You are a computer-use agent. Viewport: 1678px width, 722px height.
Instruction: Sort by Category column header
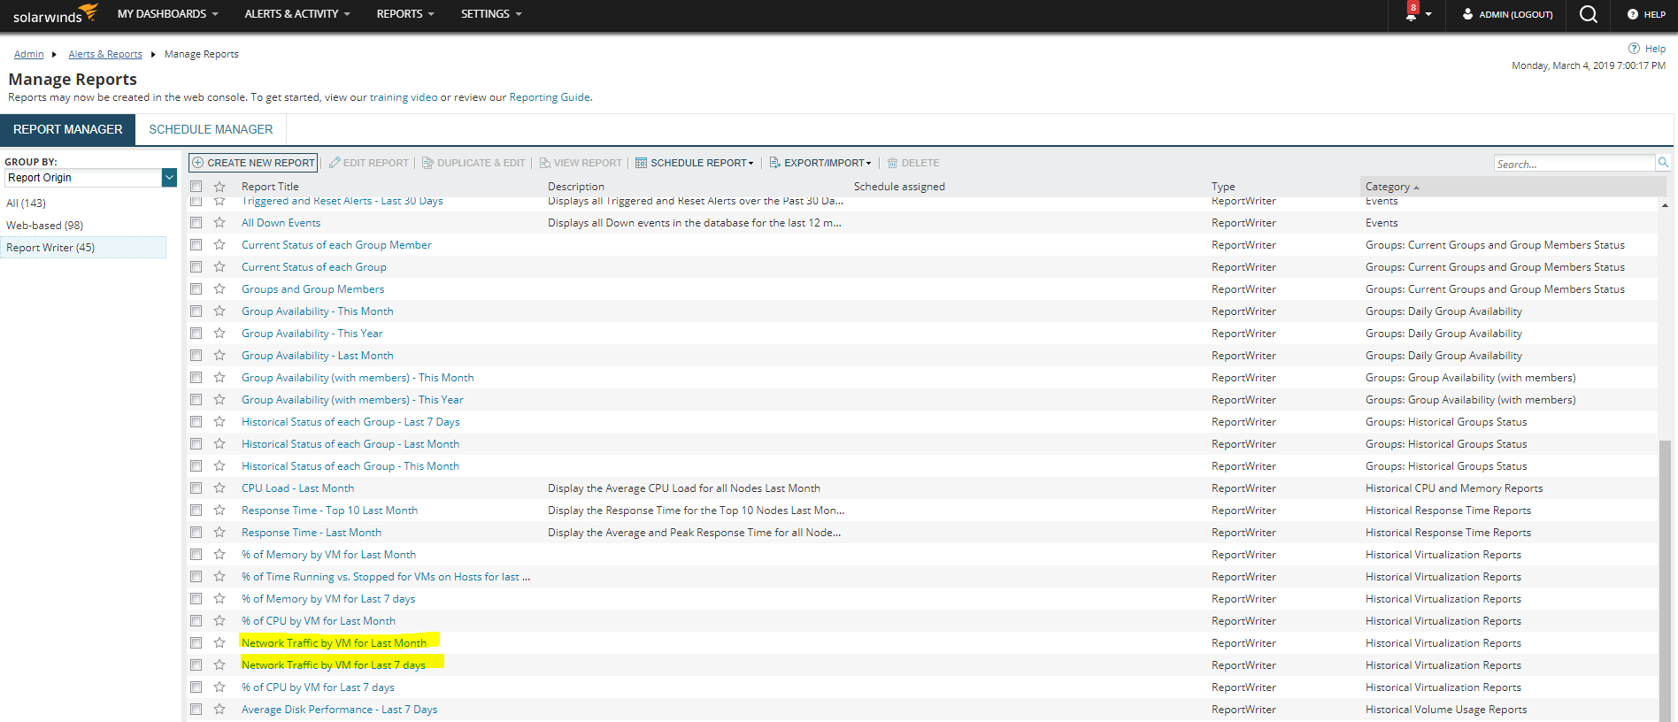coord(1392,187)
